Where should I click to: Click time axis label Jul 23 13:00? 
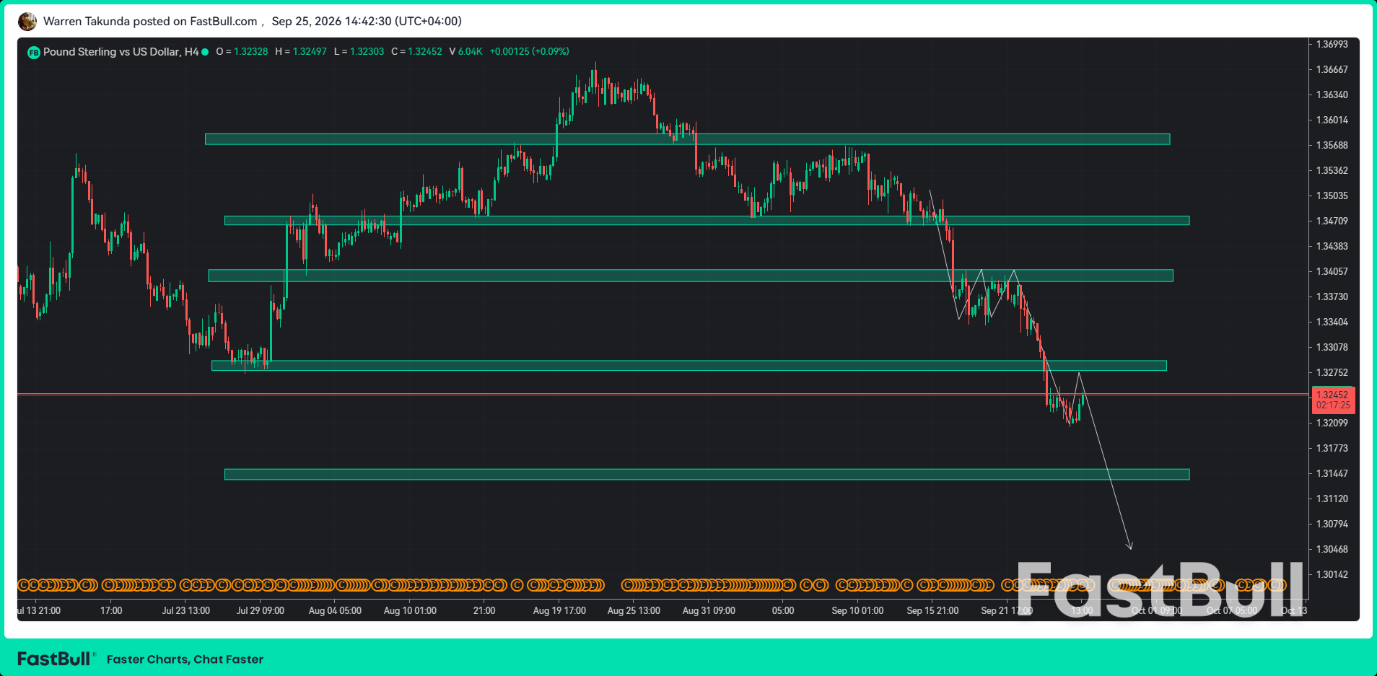click(x=186, y=610)
